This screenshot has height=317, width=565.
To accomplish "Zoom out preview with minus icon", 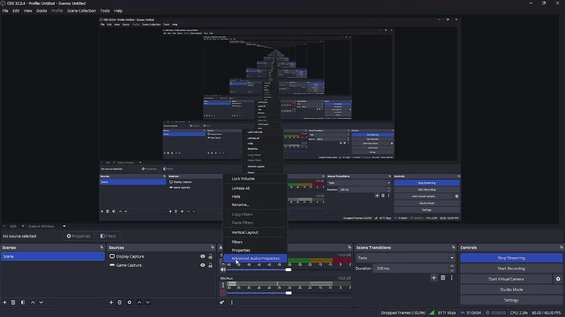I will [x=4, y=226].
